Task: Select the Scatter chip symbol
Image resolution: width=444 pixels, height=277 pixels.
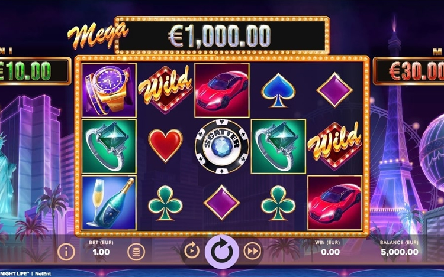Action: (222, 146)
